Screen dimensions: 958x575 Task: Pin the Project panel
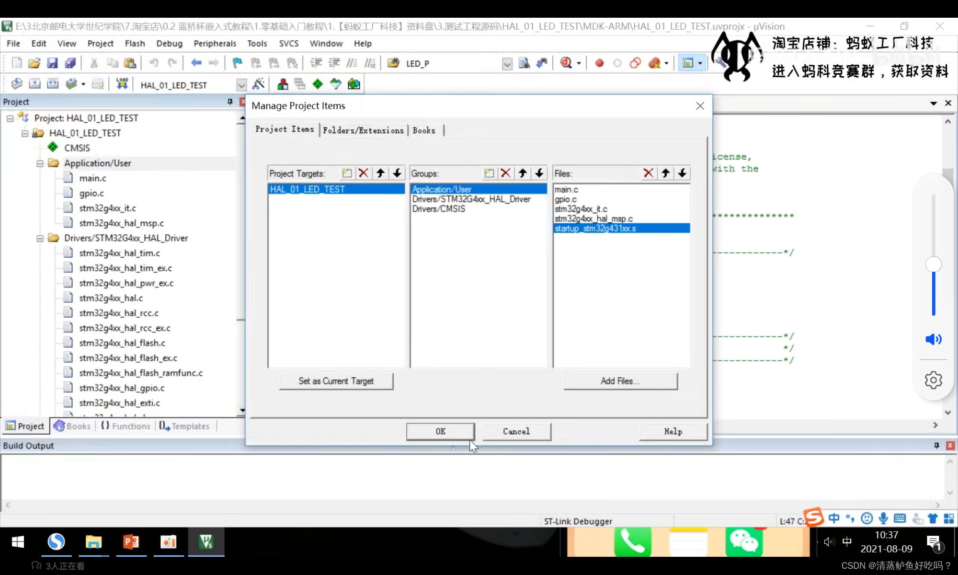click(x=230, y=102)
